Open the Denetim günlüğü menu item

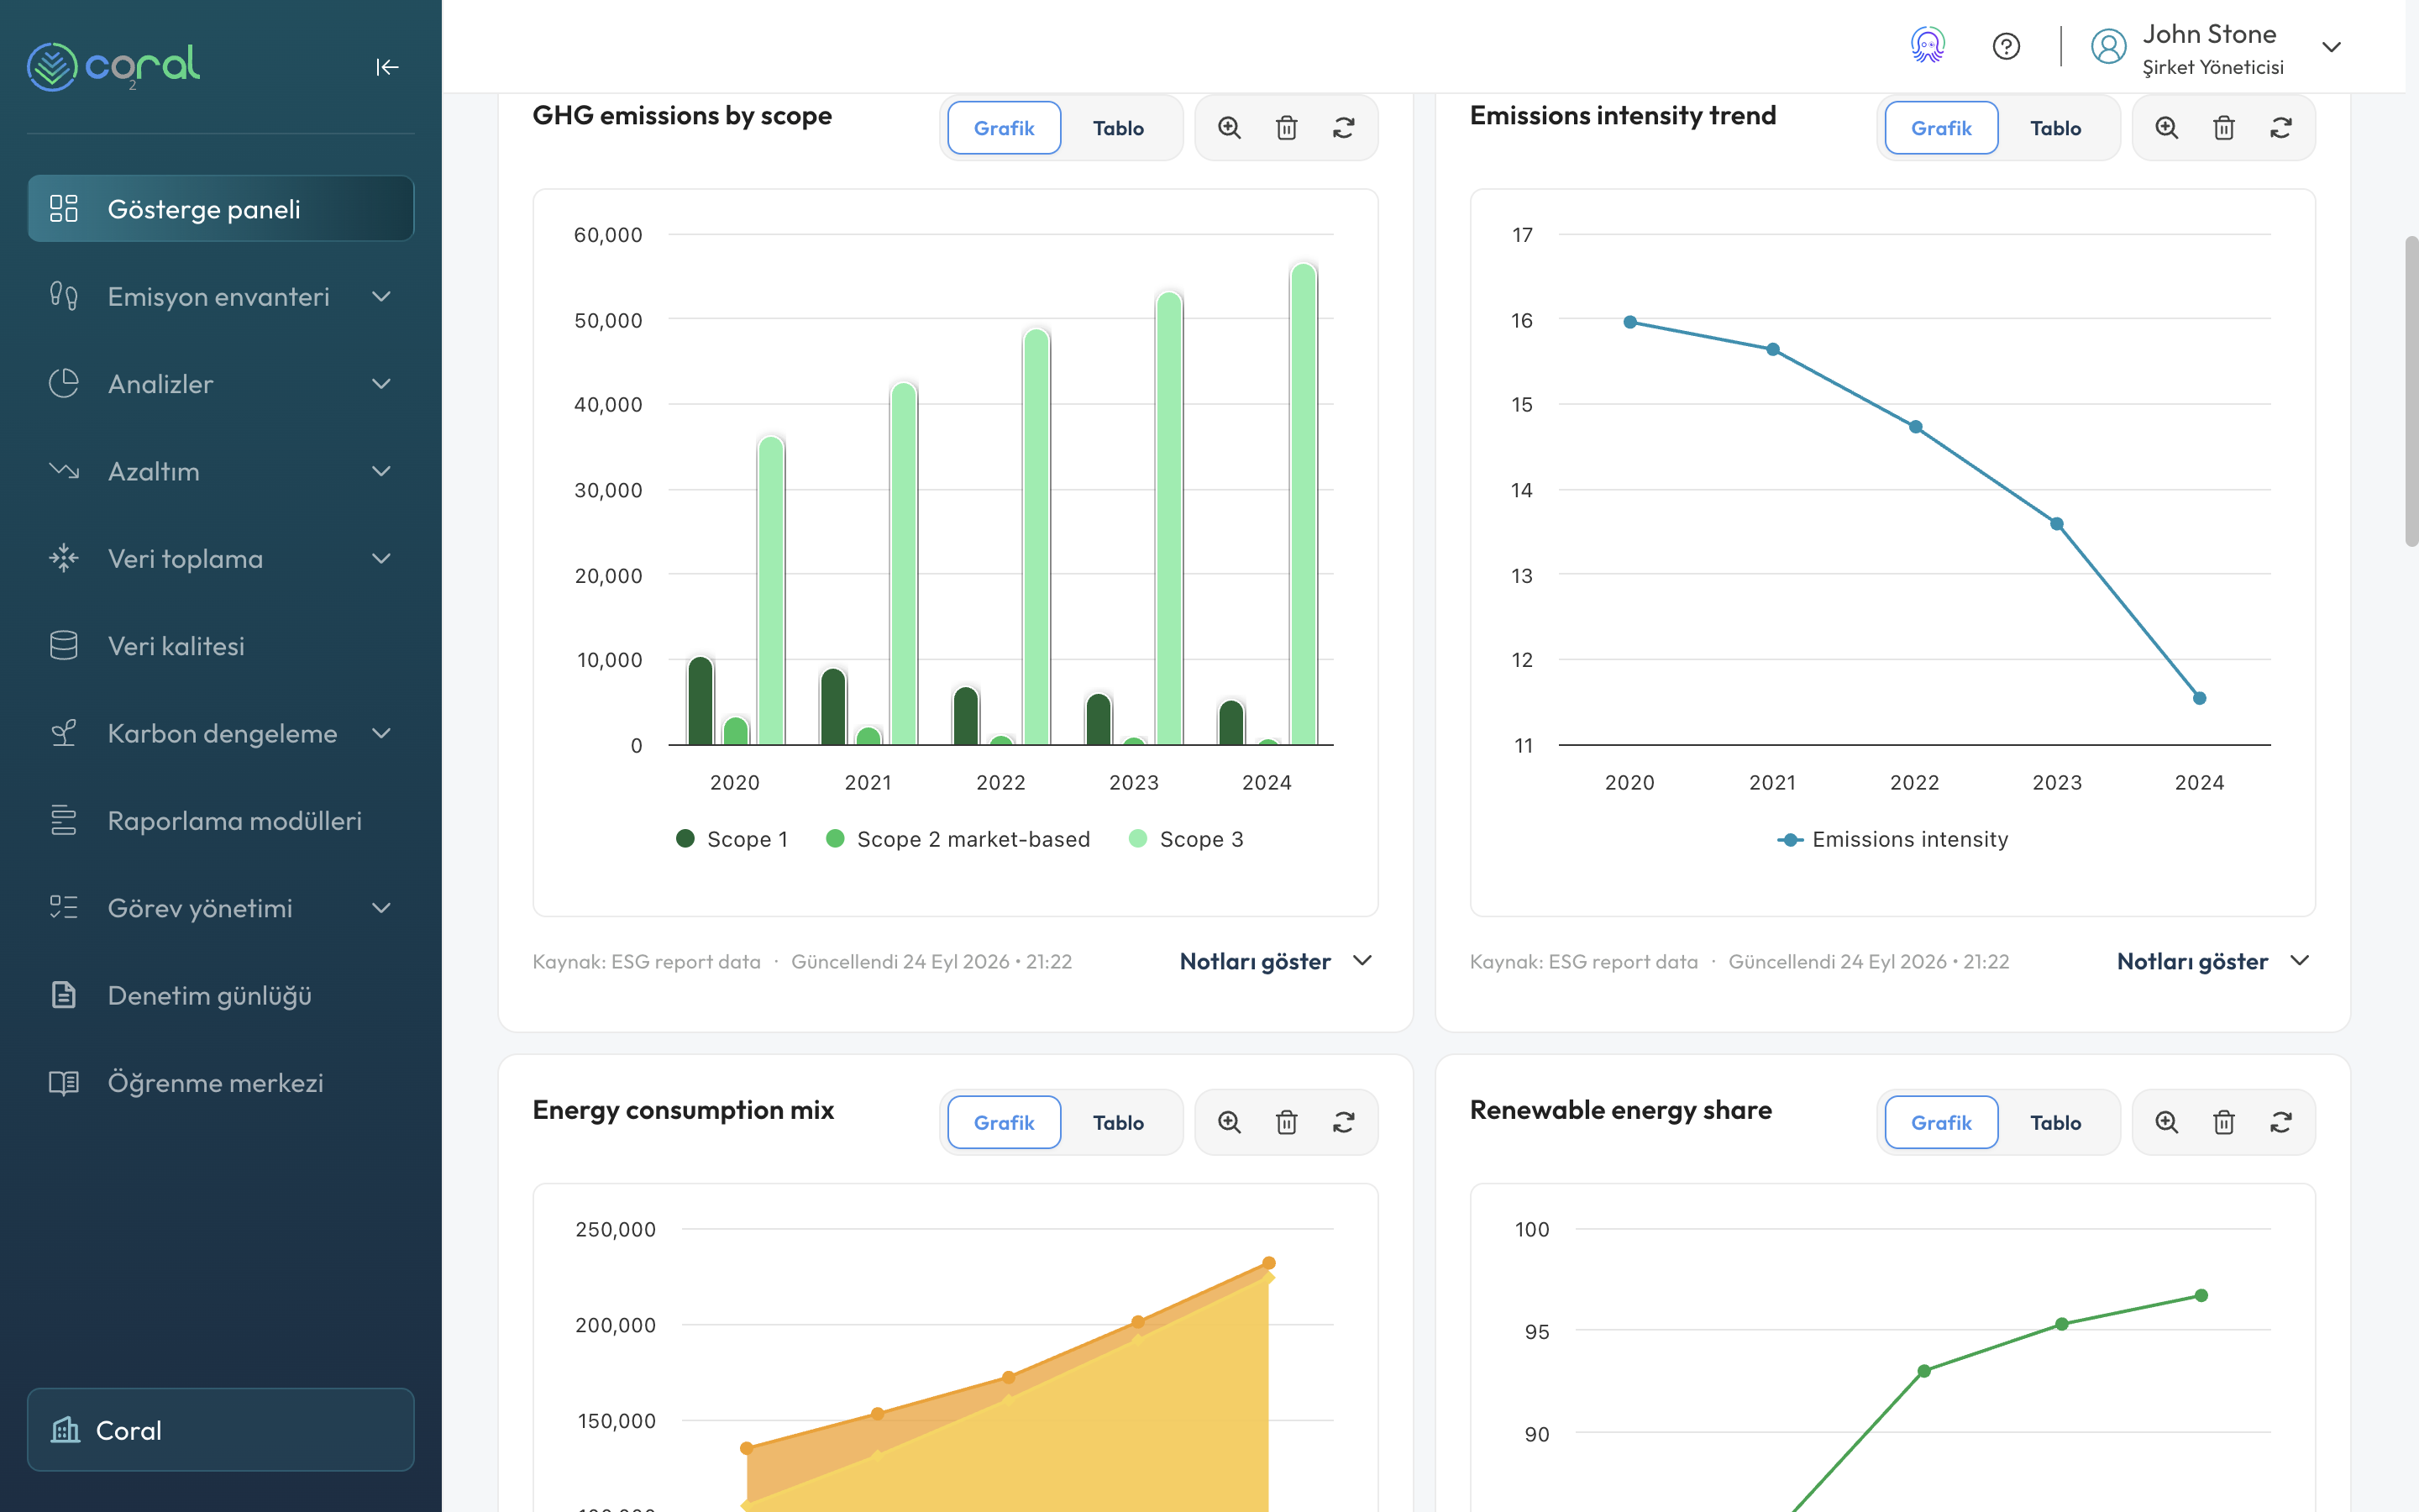click(x=221, y=995)
